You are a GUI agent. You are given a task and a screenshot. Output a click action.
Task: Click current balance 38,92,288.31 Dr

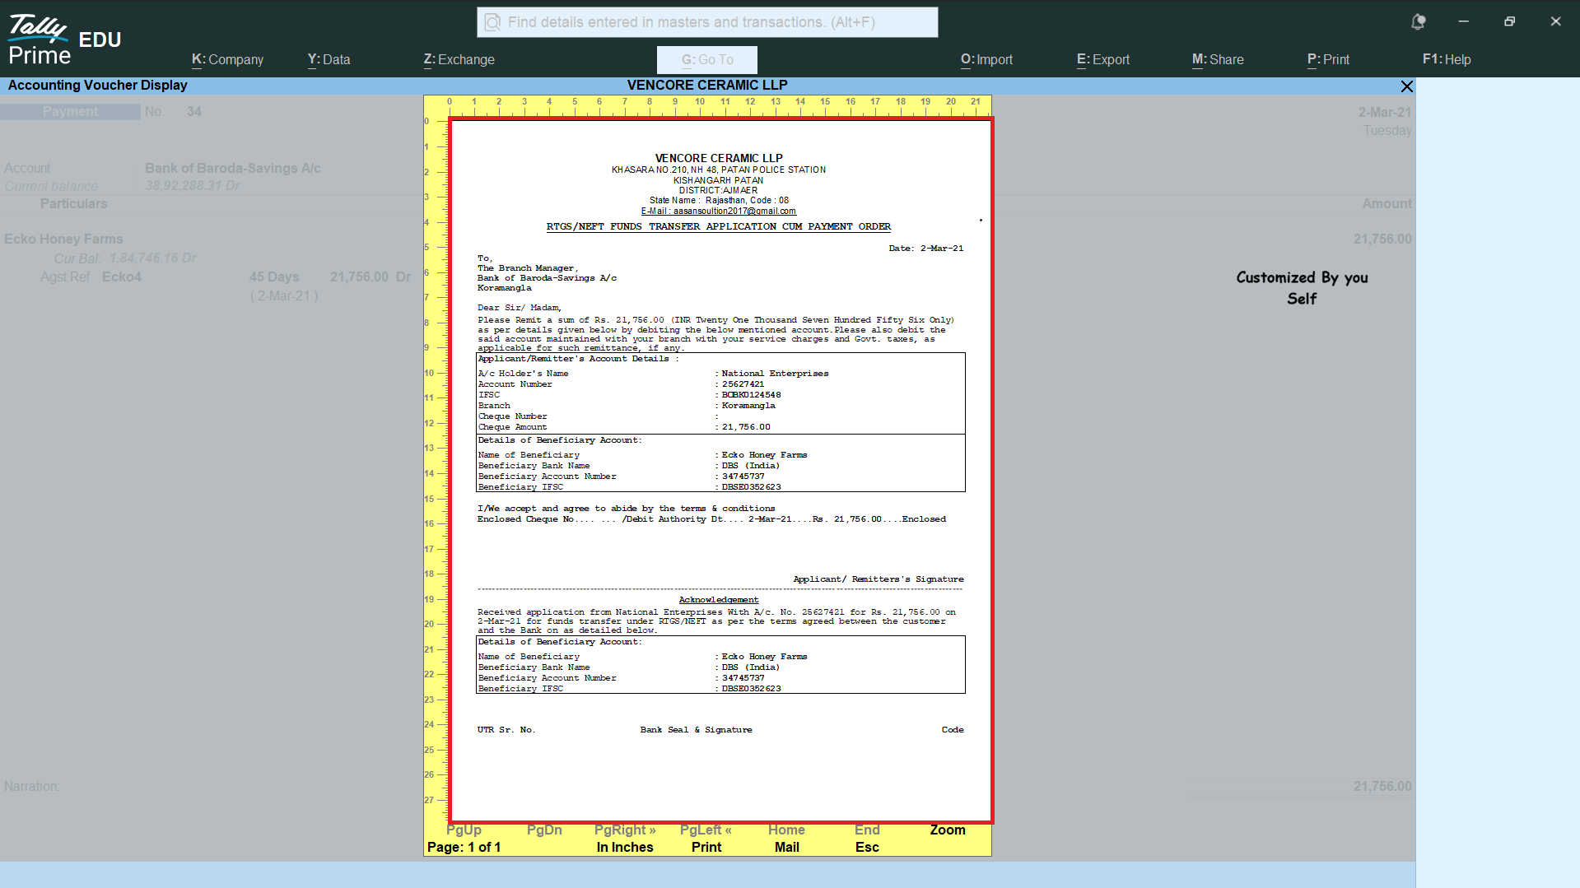point(193,186)
